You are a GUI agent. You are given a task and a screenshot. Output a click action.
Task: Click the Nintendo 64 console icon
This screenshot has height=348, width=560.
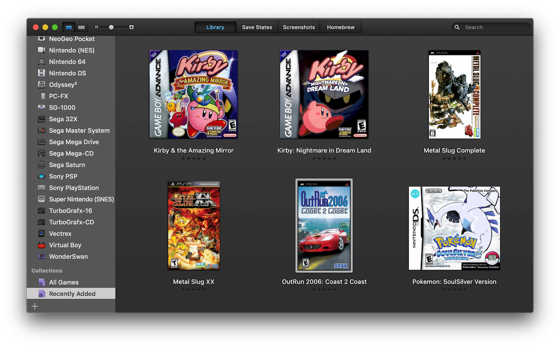coord(41,62)
